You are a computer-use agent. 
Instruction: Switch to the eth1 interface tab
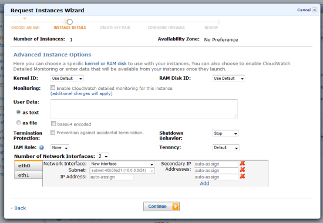[28, 175]
